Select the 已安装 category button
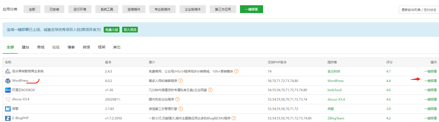The width and height of the screenshot is (439, 122). pyautogui.click(x=54, y=9)
